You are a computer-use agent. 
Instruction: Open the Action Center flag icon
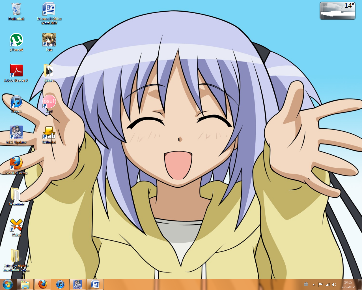click(320, 285)
